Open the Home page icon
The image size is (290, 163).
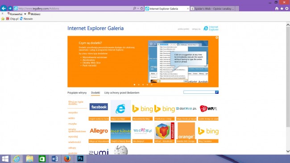[277, 8]
